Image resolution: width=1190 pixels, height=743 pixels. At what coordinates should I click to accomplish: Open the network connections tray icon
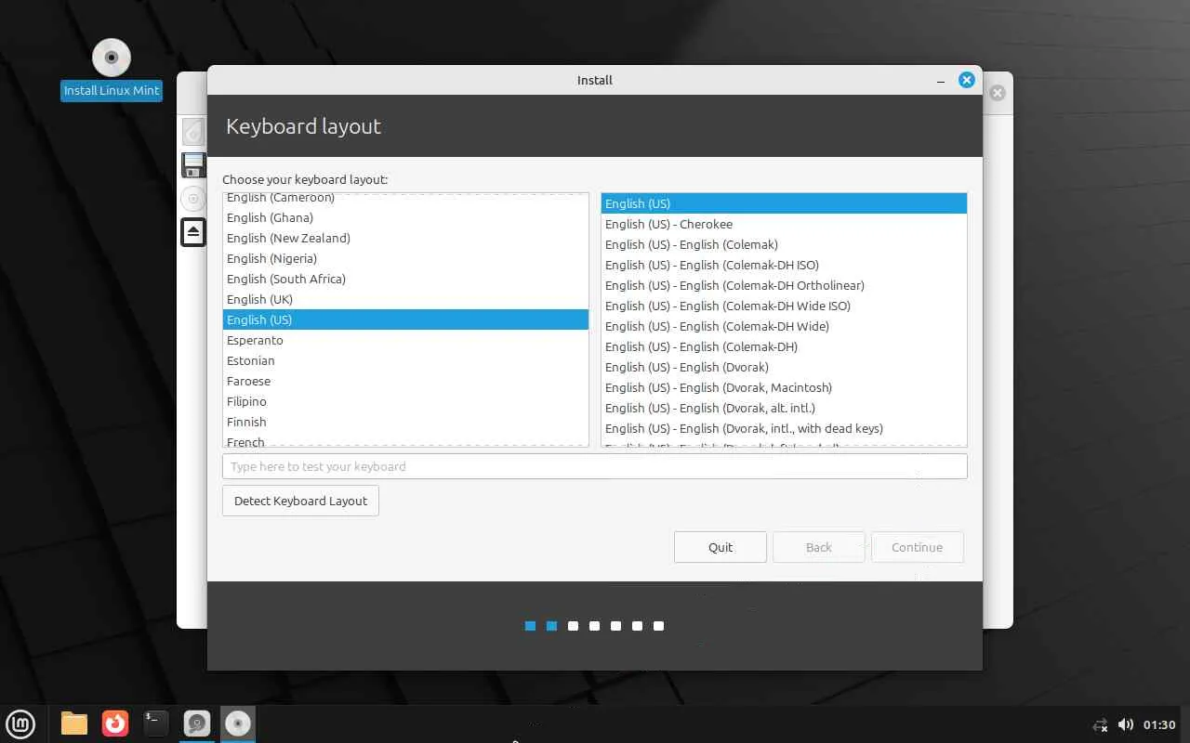tap(1101, 724)
